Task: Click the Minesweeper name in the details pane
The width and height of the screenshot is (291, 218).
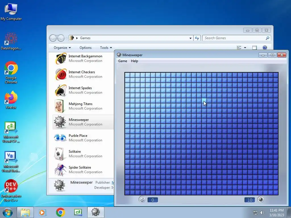Action: (x=82, y=183)
